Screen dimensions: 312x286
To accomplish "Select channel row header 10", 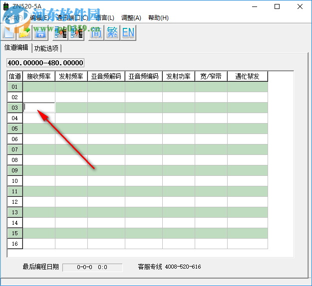I will [x=14, y=181].
